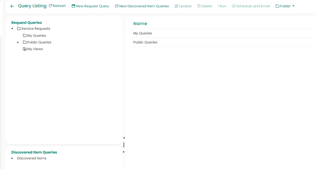
Task: Create a New Request Query
Action: pyautogui.click(x=90, y=6)
